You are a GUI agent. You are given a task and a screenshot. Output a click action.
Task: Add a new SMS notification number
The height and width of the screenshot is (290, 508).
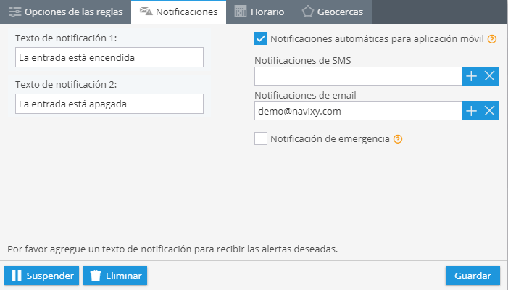coord(471,76)
